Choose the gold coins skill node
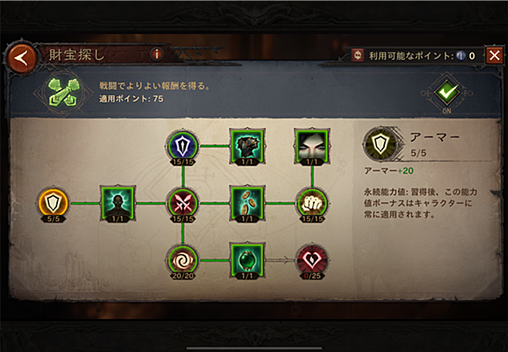Screen dimensions: 508x352 (247, 203)
